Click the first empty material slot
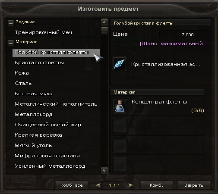Screen dimensions: 218x194 [120, 125]
